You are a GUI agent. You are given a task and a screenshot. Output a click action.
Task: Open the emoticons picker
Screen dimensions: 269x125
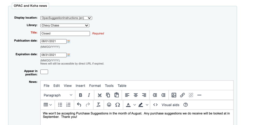point(109,105)
